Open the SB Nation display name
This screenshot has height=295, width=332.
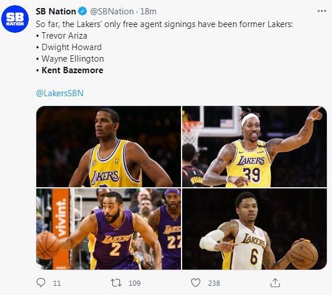pyautogui.click(x=56, y=11)
